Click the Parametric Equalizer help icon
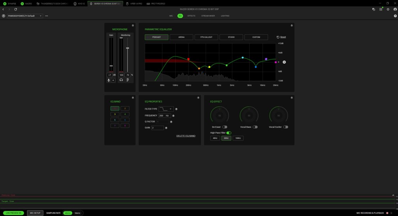The image size is (398, 216). point(292,26)
